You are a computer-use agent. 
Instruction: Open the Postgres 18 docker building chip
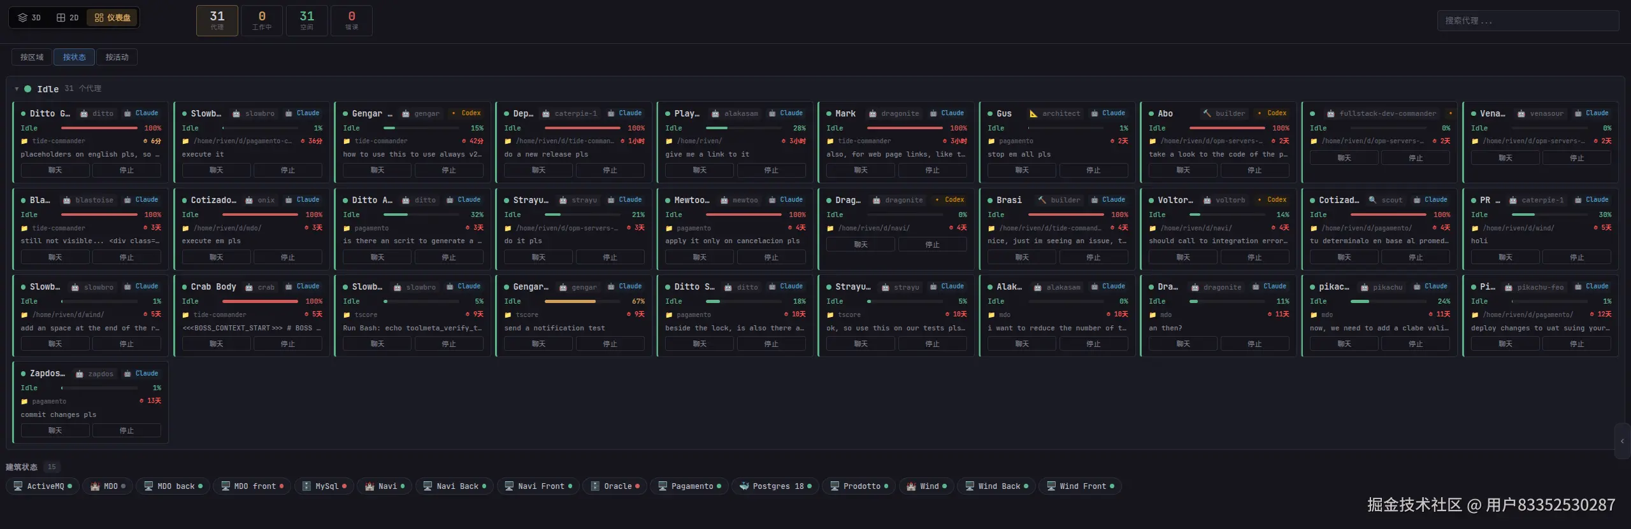(x=775, y=486)
